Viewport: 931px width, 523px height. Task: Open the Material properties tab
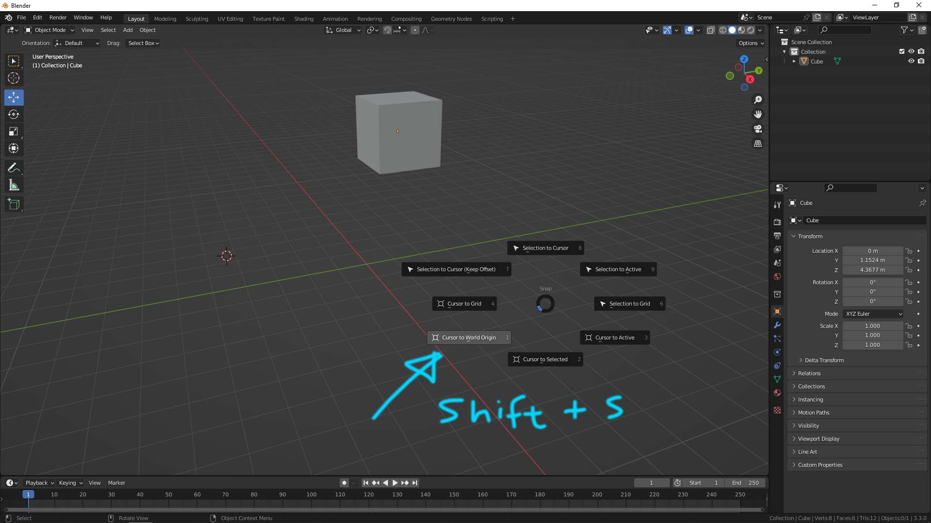(777, 393)
